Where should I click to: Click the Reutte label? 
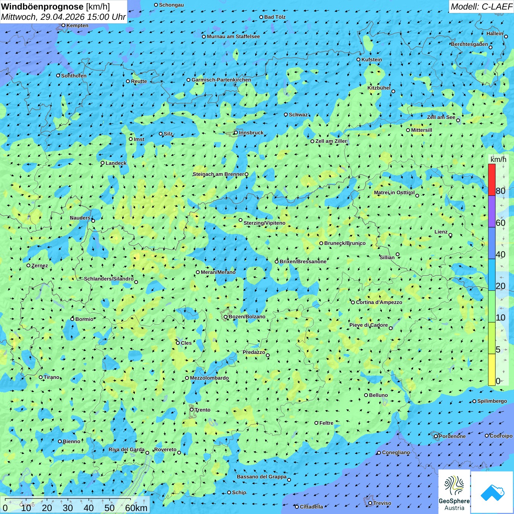coord(139,81)
